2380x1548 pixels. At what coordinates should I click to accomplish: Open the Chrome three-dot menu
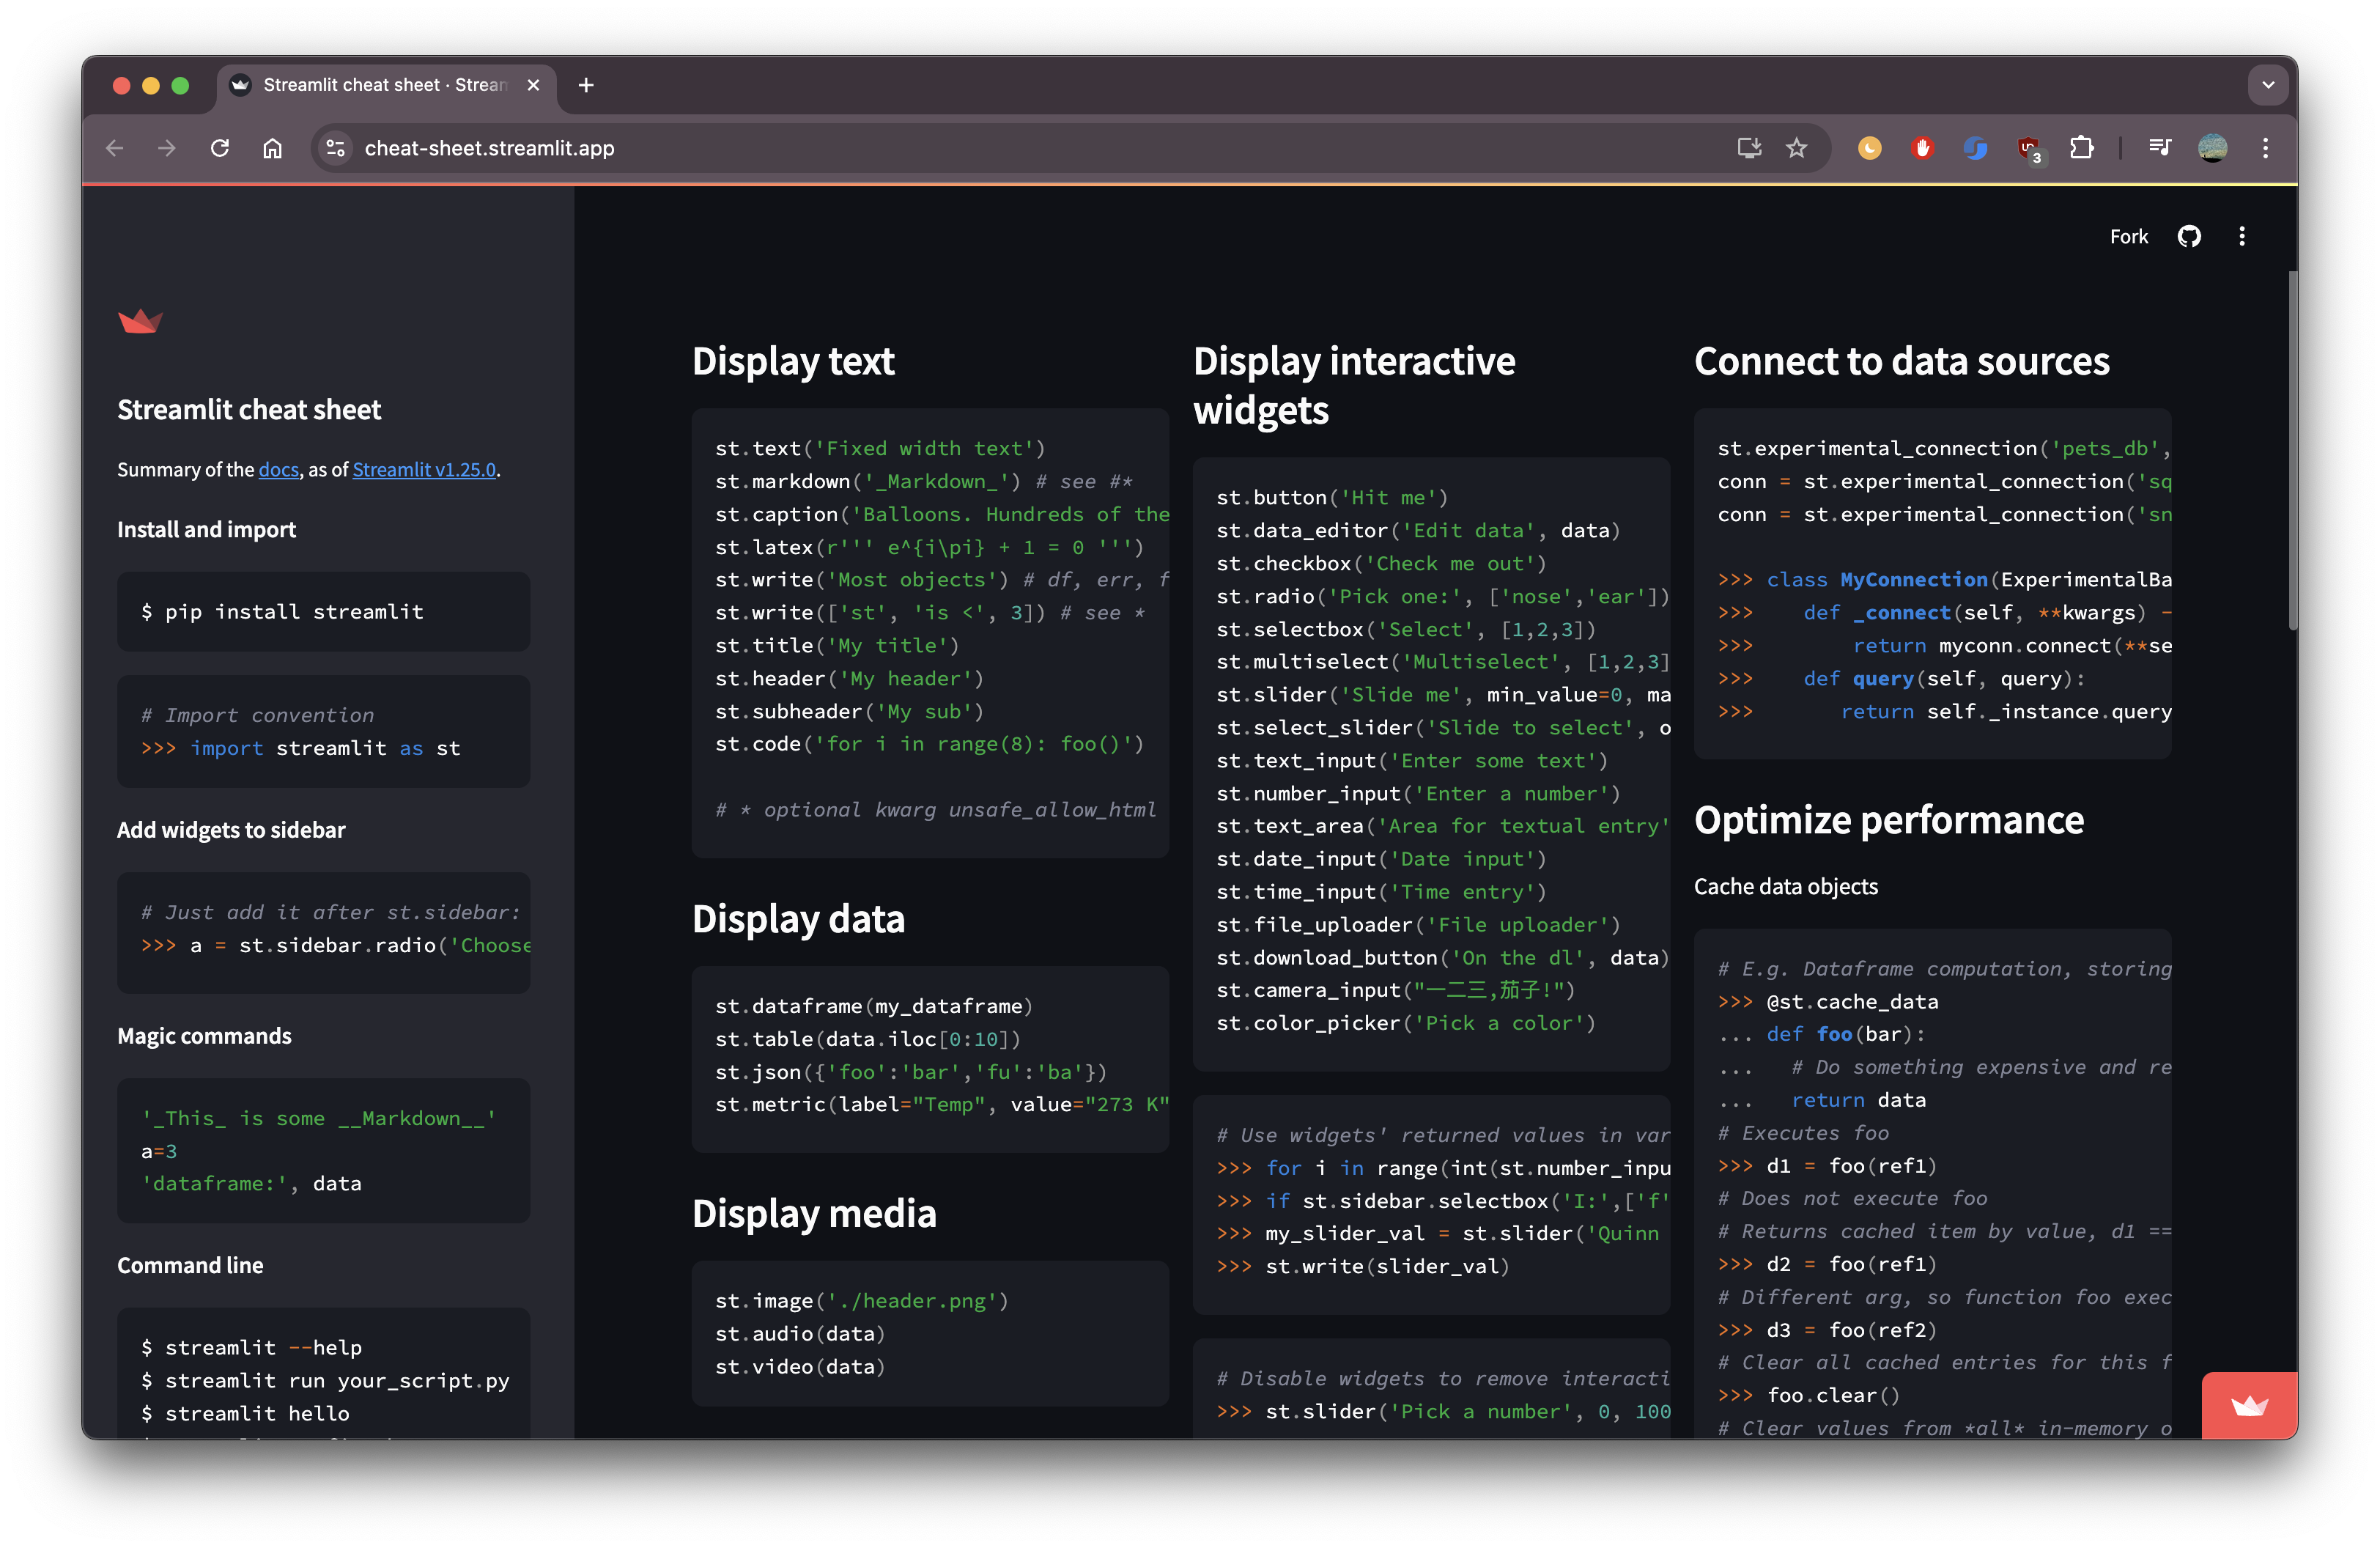pyautogui.click(x=2266, y=148)
